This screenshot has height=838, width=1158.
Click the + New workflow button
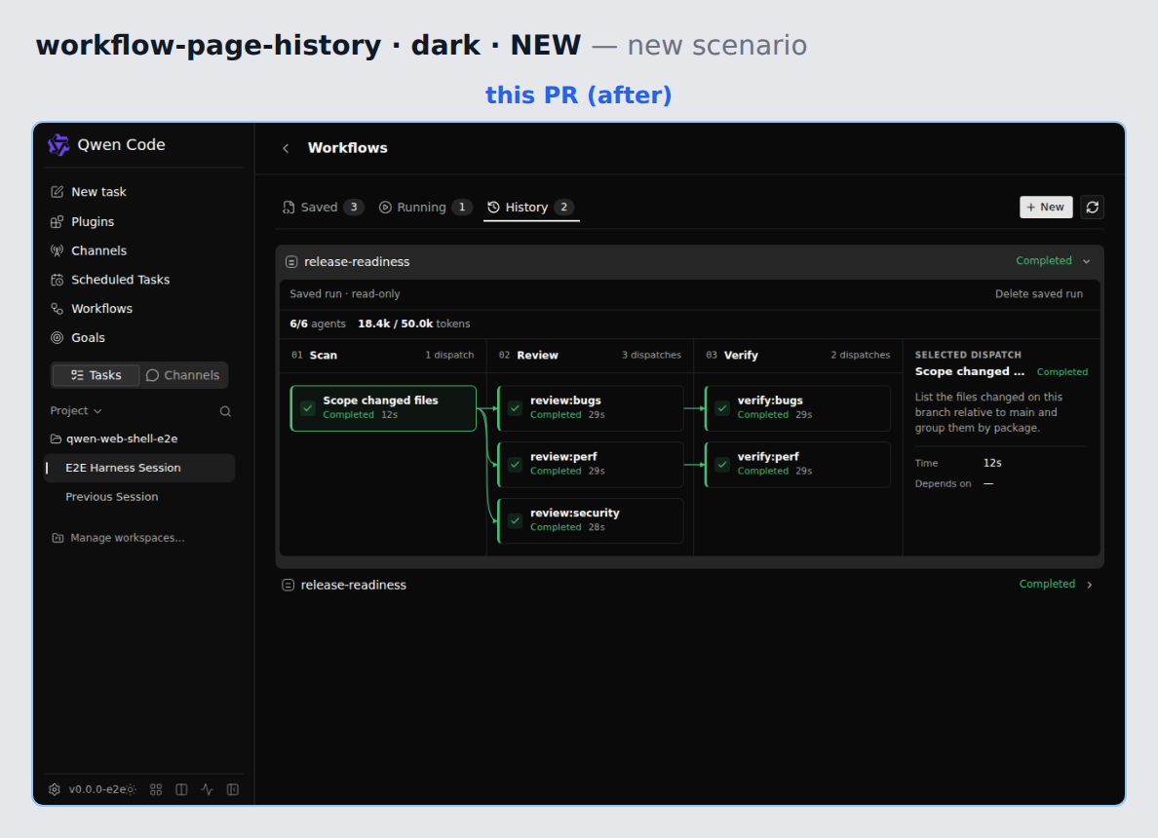pos(1046,208)
